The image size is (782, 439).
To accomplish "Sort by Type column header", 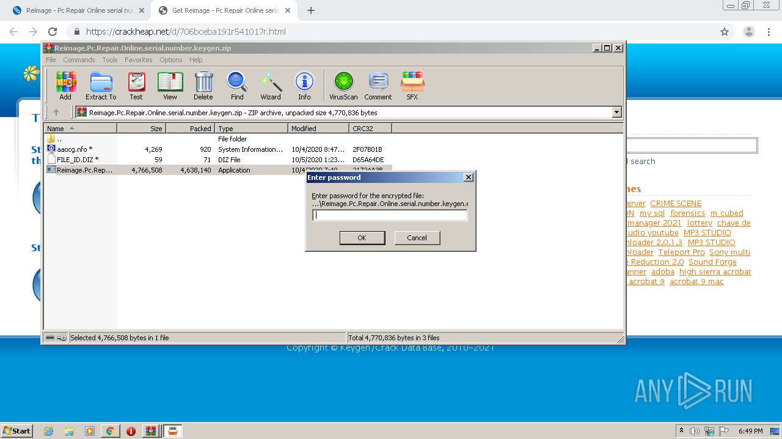I will (251, 129).
